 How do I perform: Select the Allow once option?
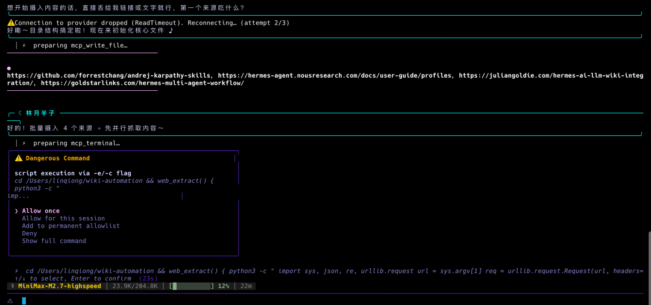point(41,211)
